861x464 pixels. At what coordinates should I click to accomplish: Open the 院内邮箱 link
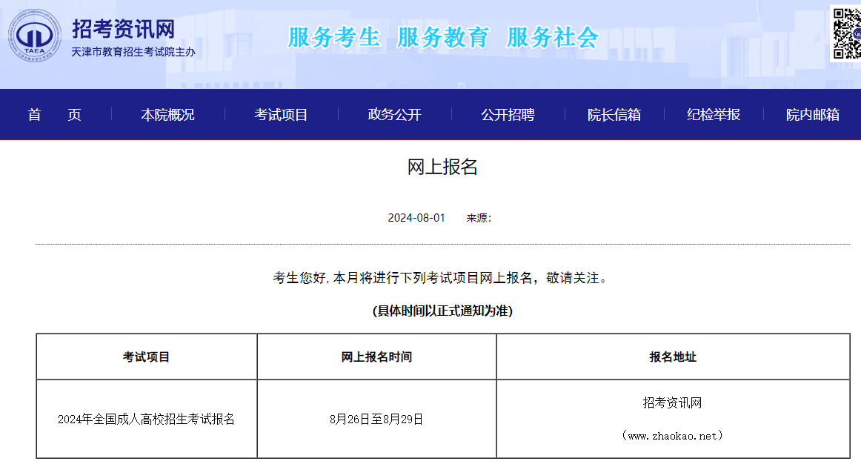[x=812, y=115]
